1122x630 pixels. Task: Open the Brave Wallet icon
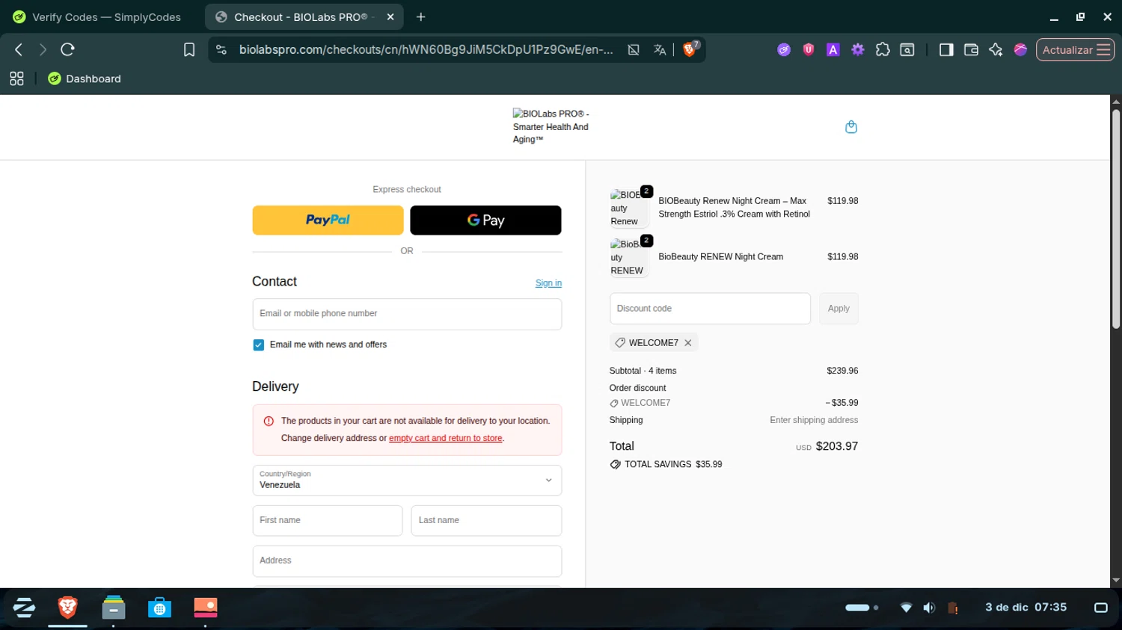971,49
